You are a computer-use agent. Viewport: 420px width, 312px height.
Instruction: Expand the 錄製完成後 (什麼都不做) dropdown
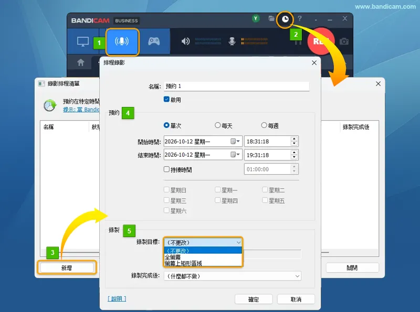[233, 276]
